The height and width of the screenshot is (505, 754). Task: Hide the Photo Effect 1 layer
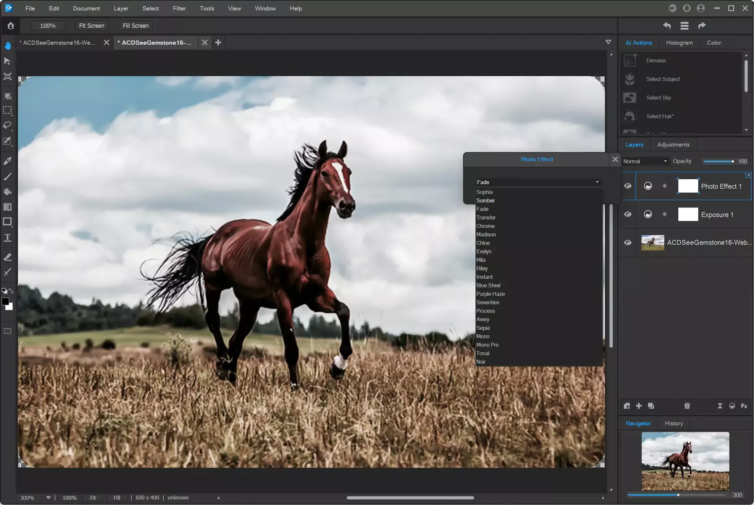627,186
